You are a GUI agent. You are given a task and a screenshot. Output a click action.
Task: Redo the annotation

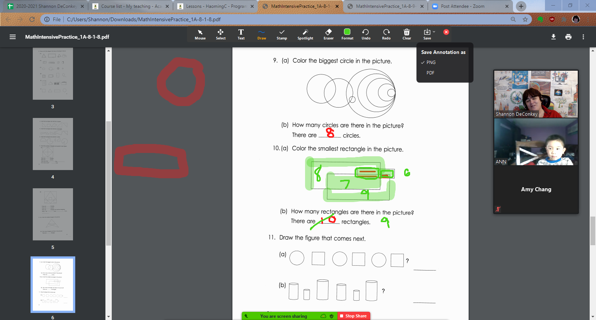(x=386, y=35)
